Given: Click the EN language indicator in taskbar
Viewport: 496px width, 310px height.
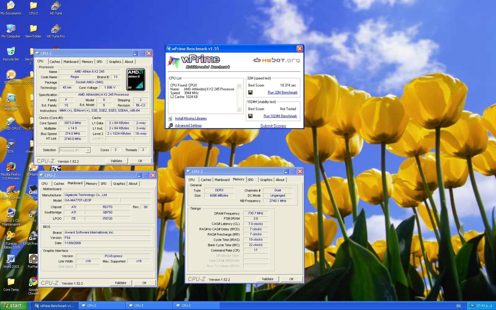Looking at the screenshot, I should [458, 306].
